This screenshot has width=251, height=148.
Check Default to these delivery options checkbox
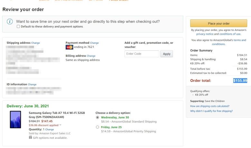pos(18,26)
